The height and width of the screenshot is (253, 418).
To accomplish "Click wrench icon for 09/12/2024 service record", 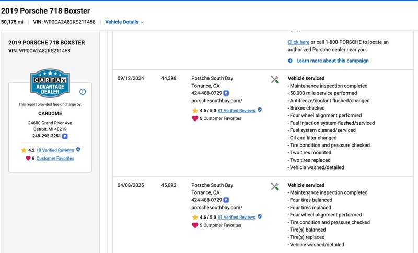I will 275,79.
